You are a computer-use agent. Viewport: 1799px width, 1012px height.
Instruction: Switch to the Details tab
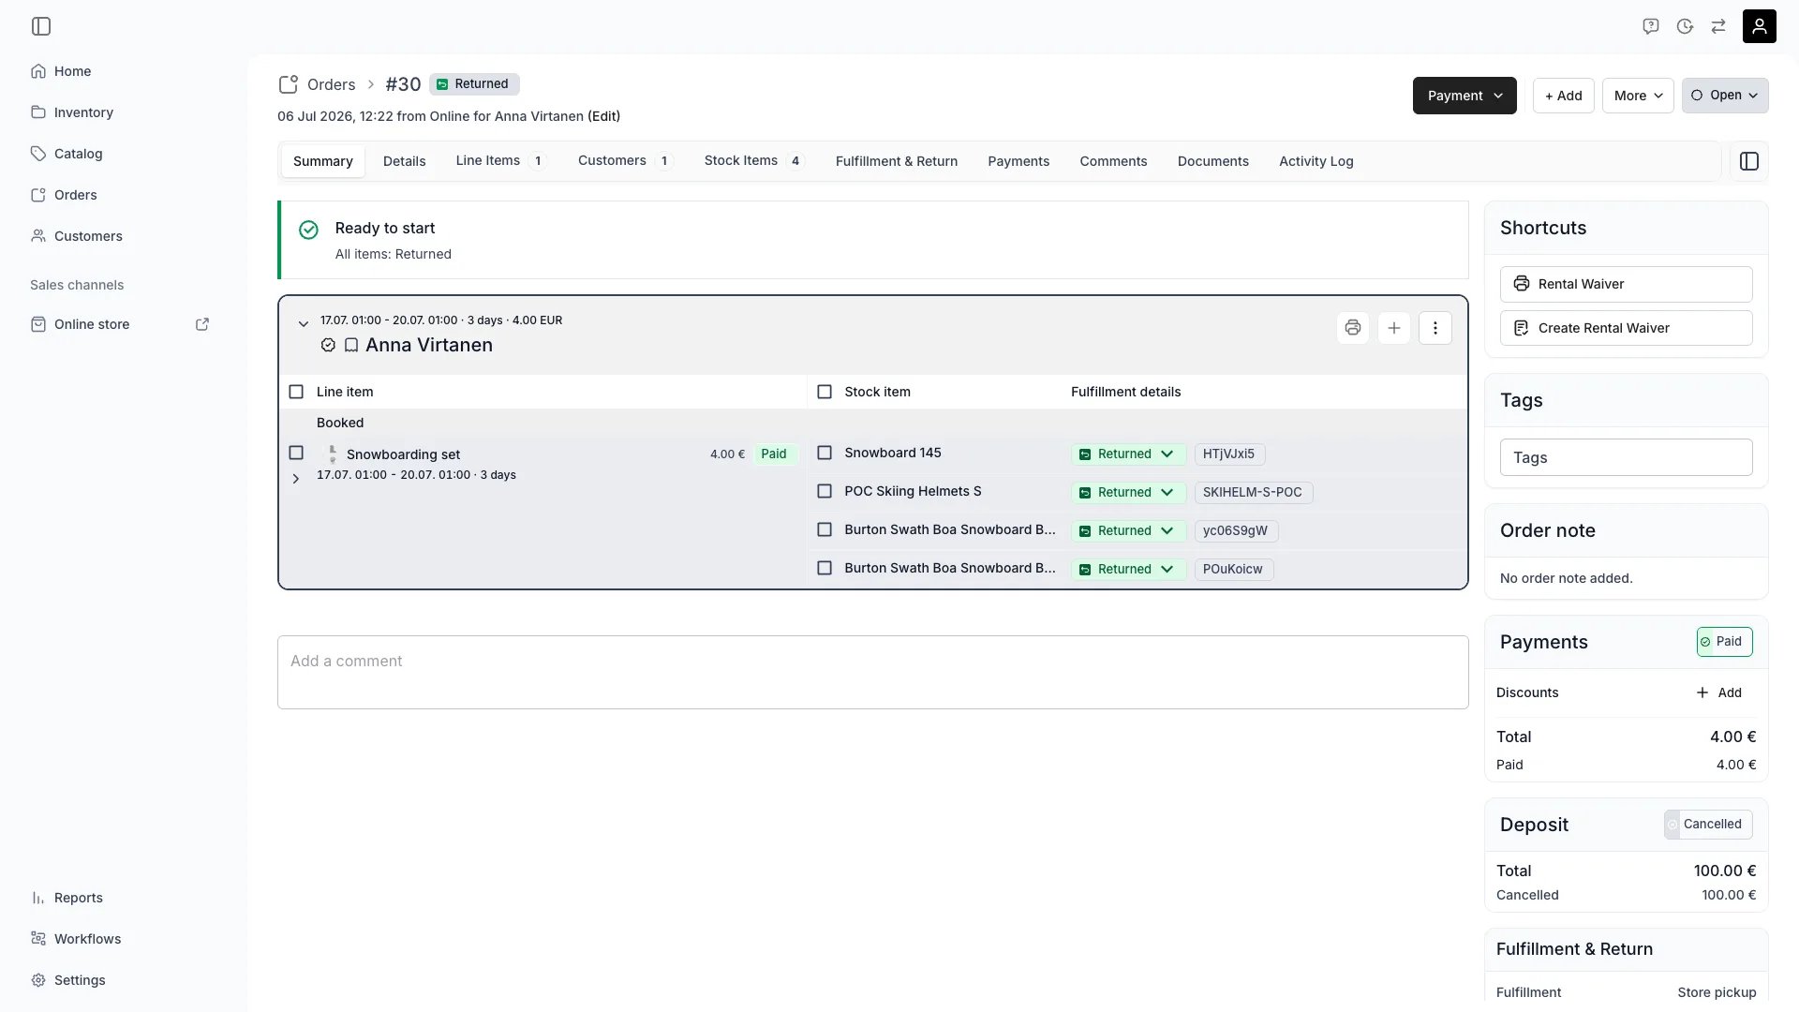(x=404, y=161)
